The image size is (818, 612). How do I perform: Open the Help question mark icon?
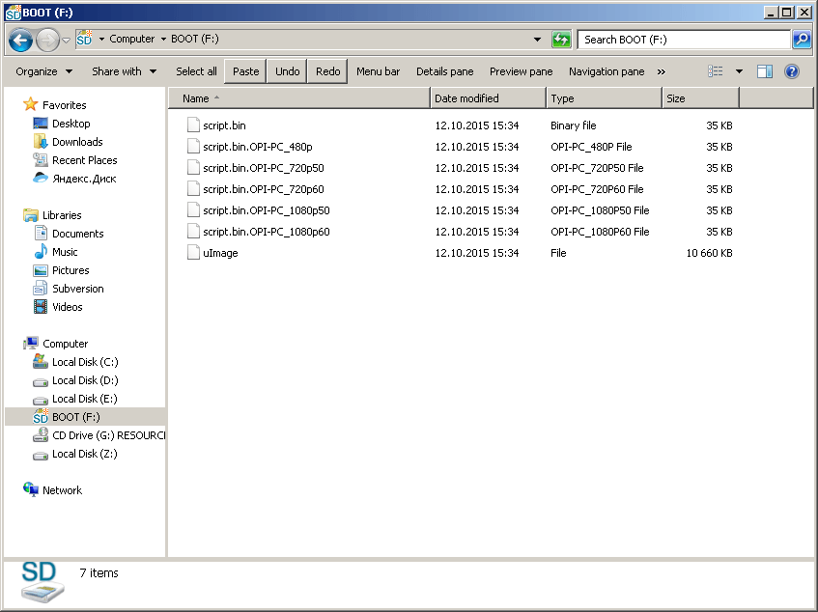[791, 71]
